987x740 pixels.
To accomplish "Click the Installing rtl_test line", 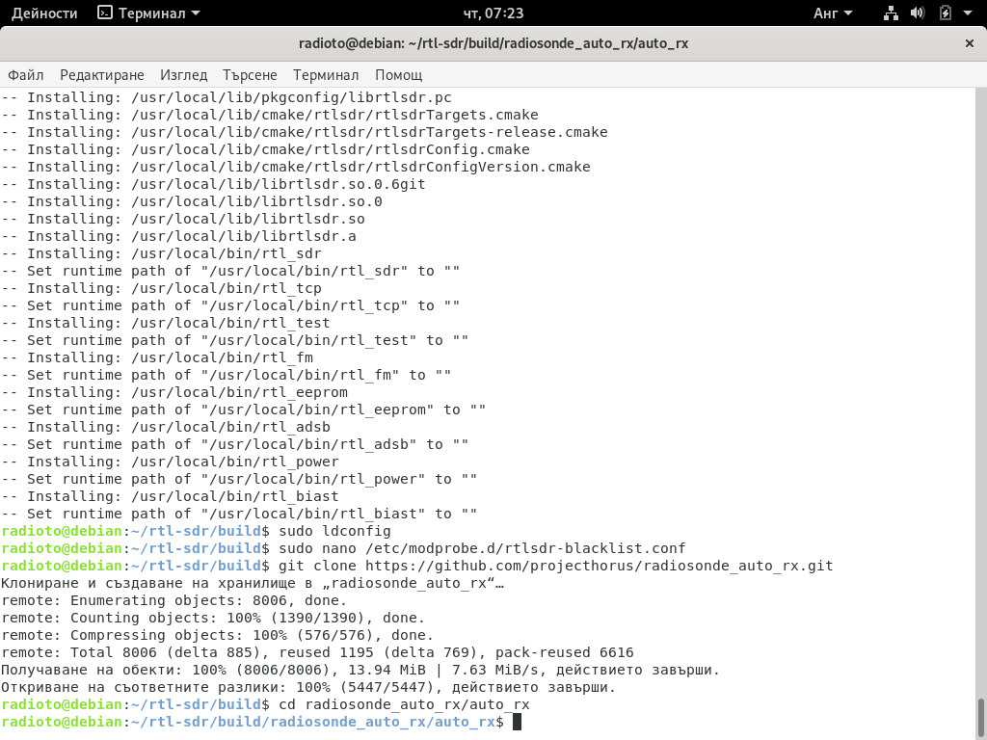I will (166, 323).
